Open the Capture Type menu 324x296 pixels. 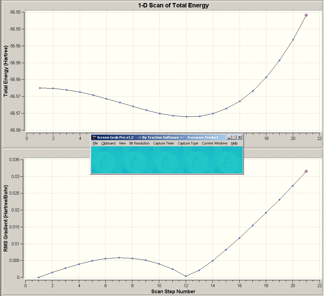[188, 143]
